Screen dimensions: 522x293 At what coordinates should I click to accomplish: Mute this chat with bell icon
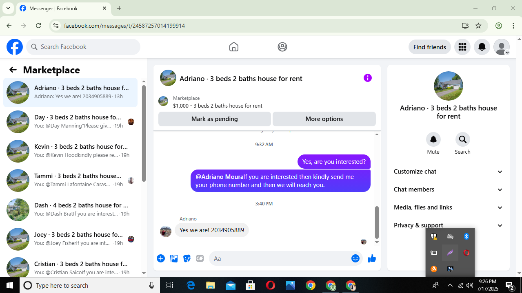click(x=433, y=139)
